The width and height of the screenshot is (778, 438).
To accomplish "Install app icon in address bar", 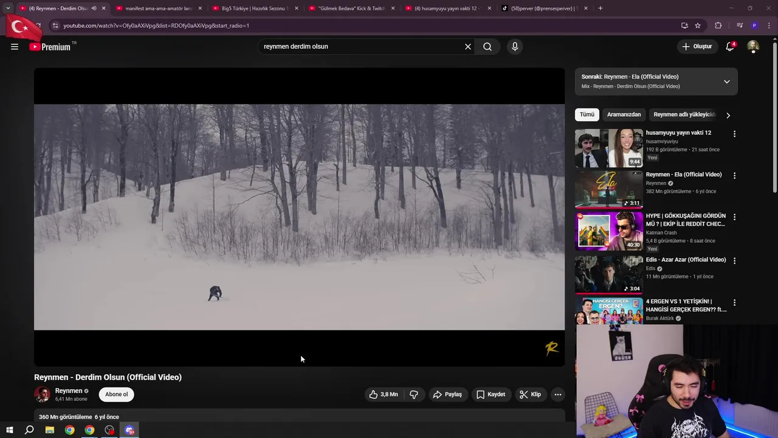I will click(x=684, y=26).
